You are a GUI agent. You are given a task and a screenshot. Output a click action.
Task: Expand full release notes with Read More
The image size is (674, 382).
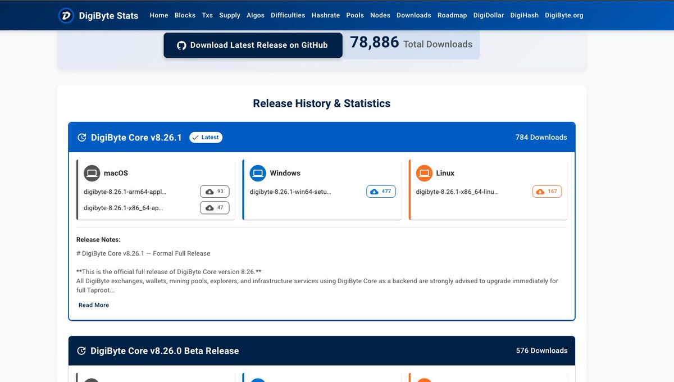click(x=93, y=305)
